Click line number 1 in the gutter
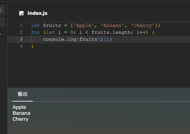This screenshot has height=134, width=190. point(21,25)
